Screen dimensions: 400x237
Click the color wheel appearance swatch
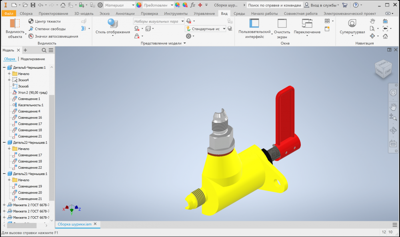[139, 5]
